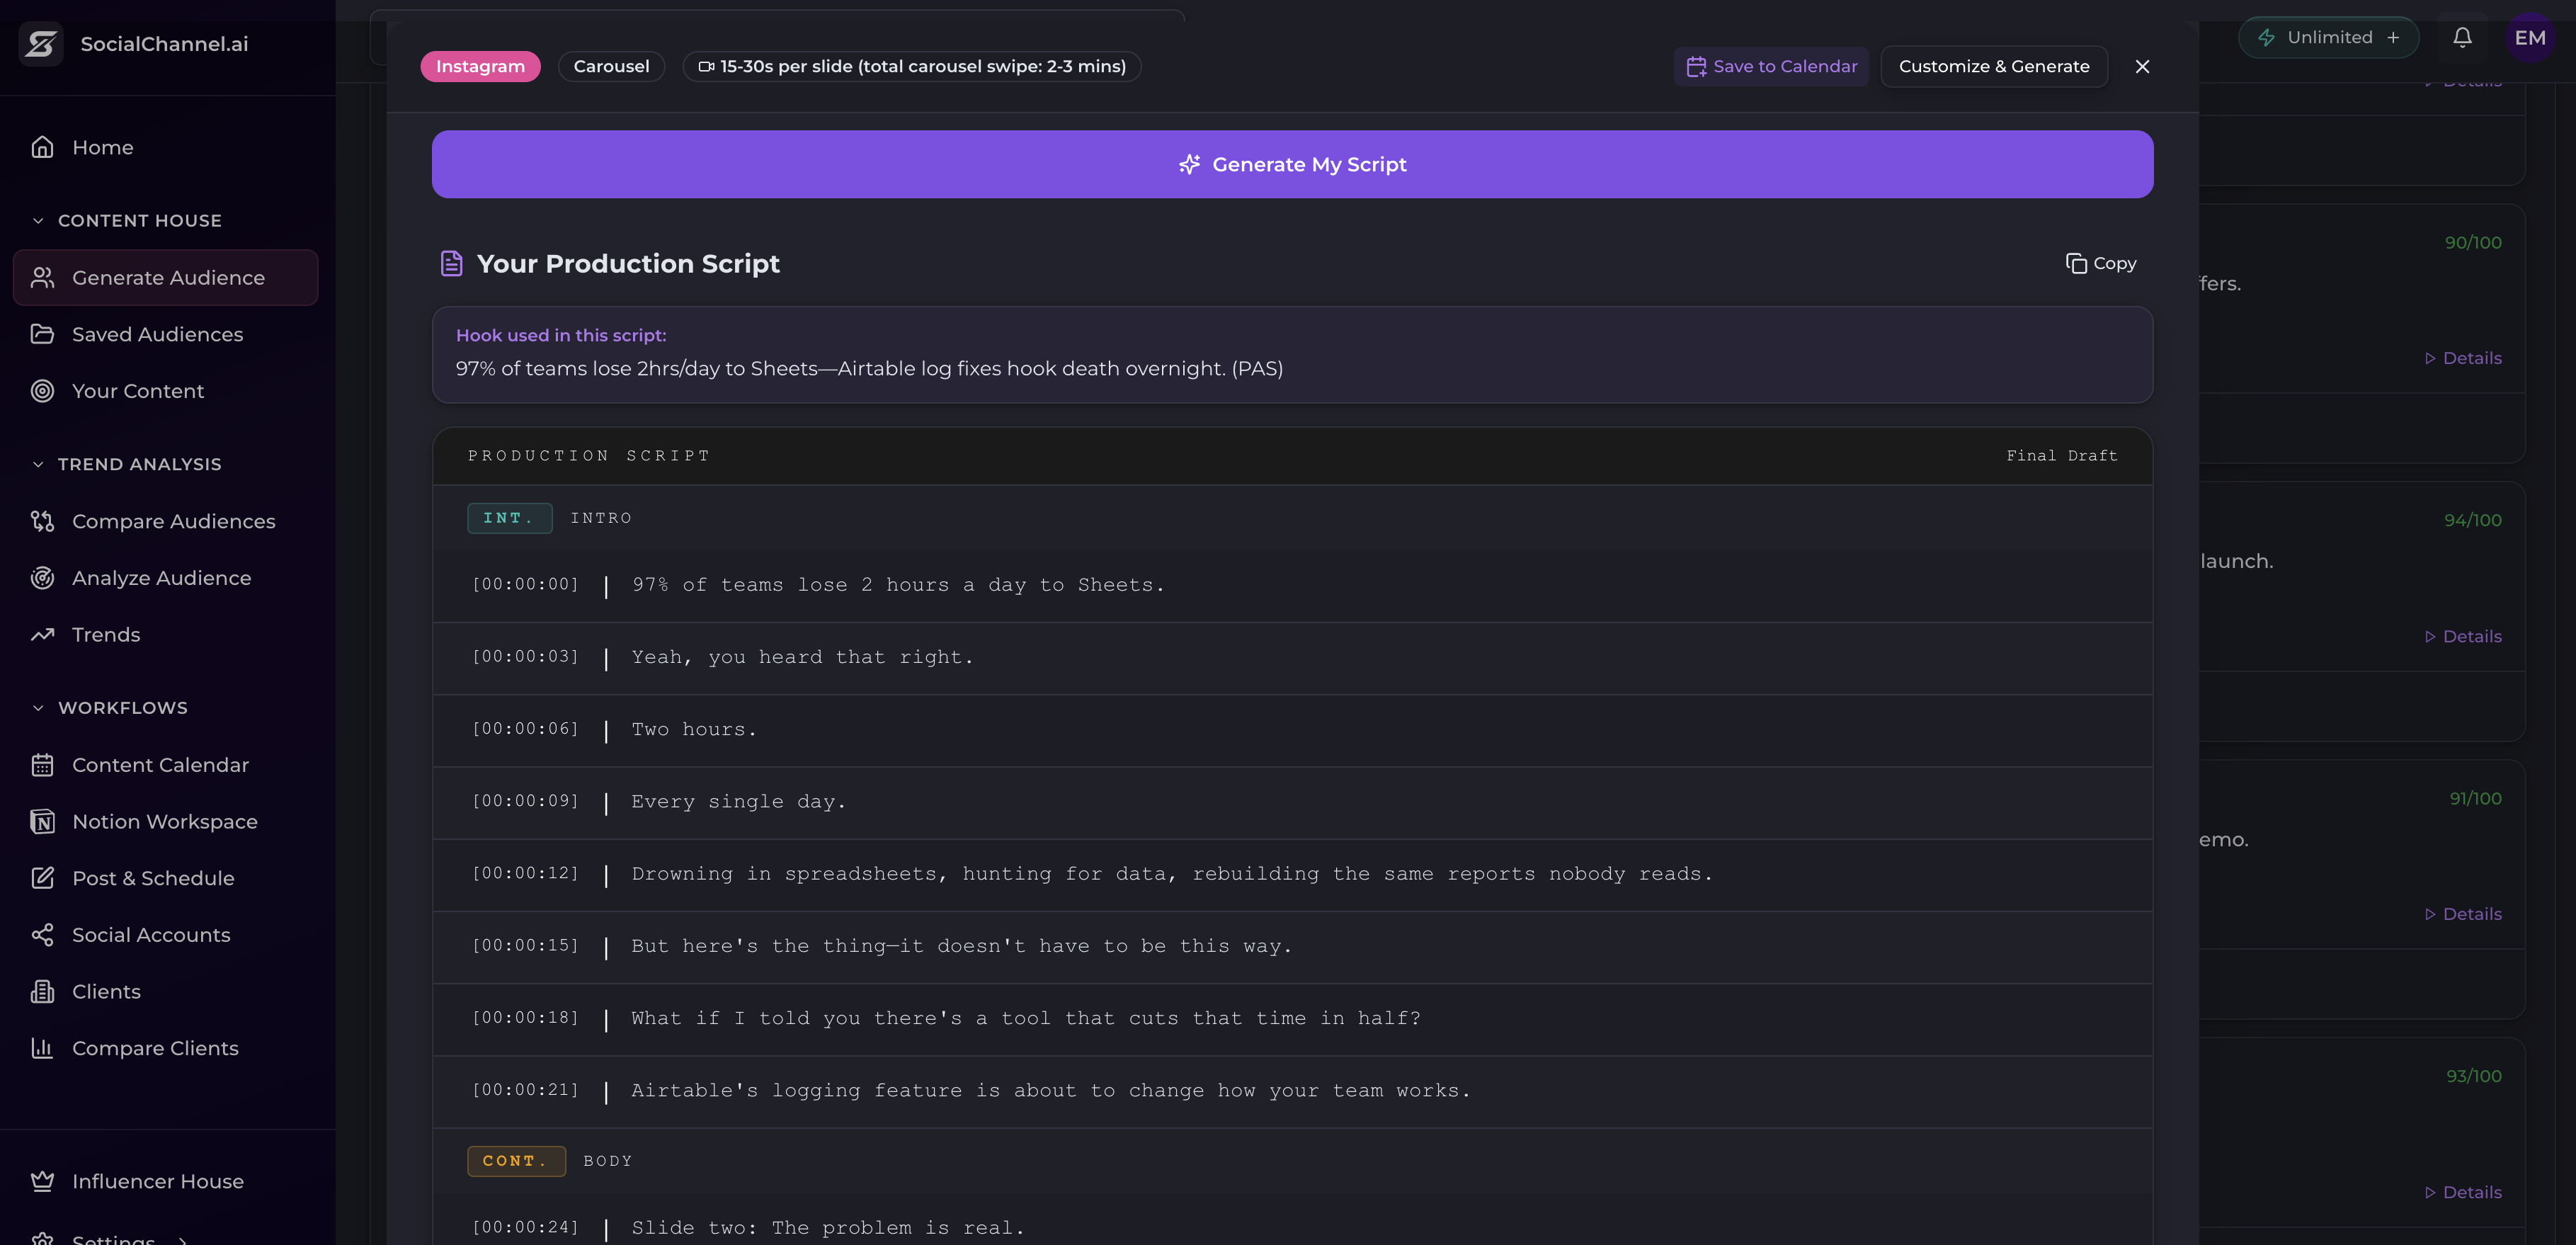Click the copy icon next to Copy
This screenshot has height=1245, width=2576.
pyautogui.click(x=2076, y=263)
